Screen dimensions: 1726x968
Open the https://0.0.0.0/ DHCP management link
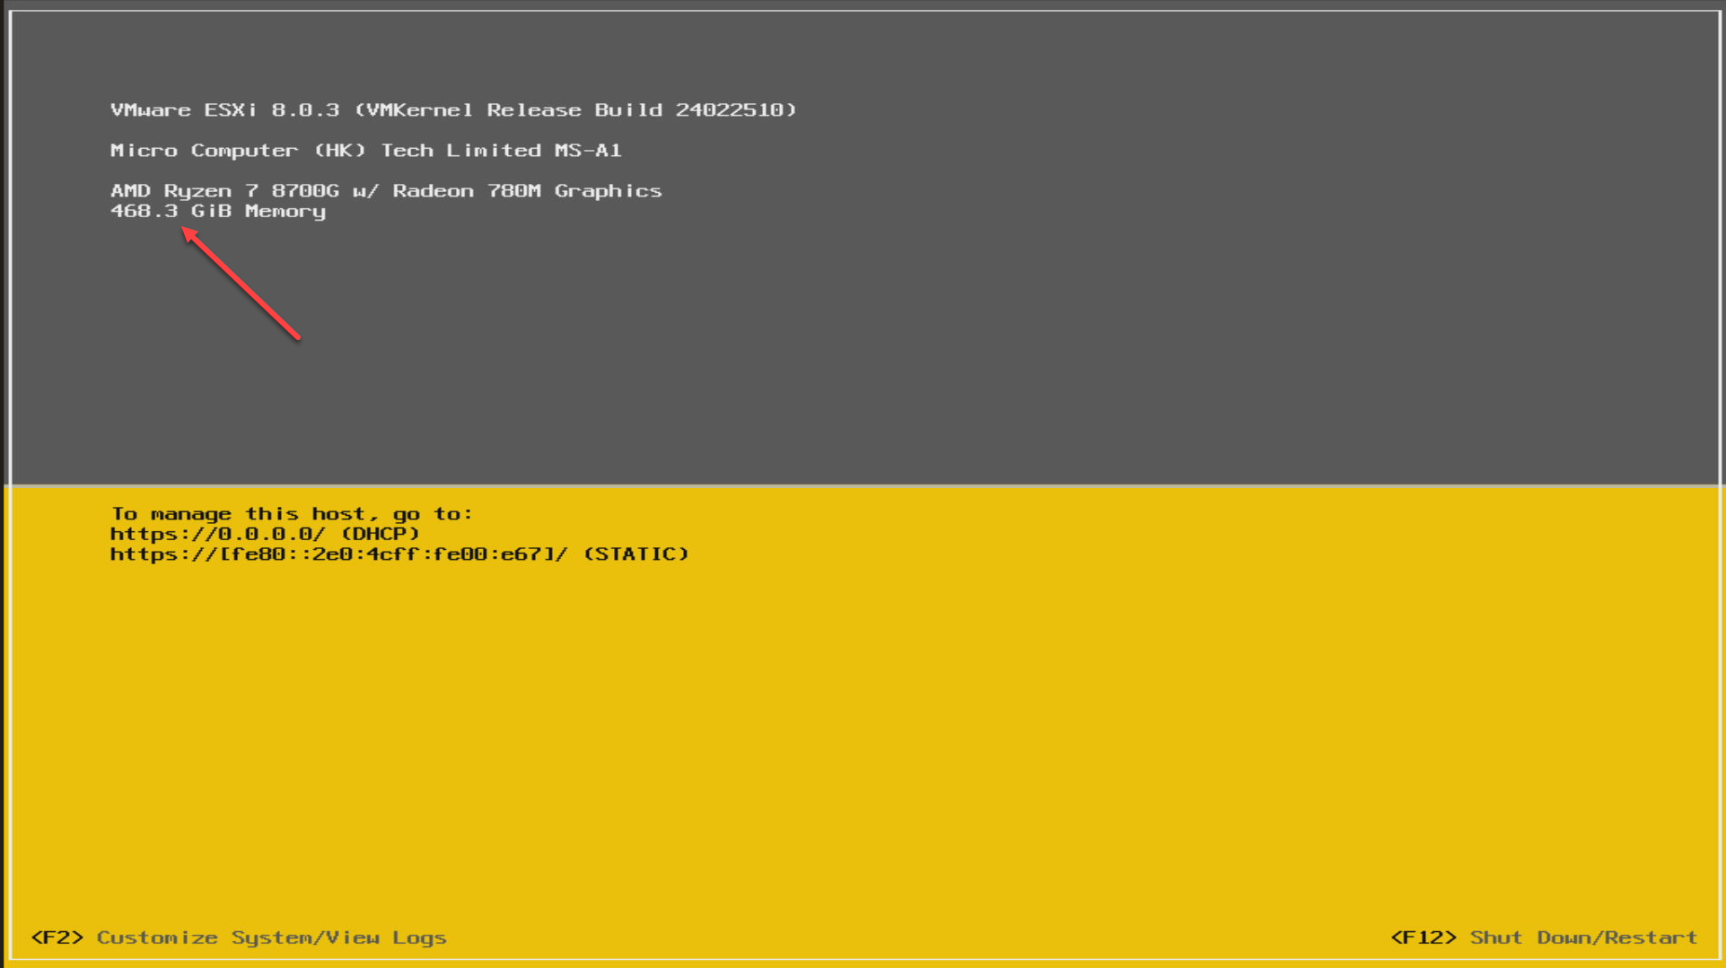[x=215, y=533]
